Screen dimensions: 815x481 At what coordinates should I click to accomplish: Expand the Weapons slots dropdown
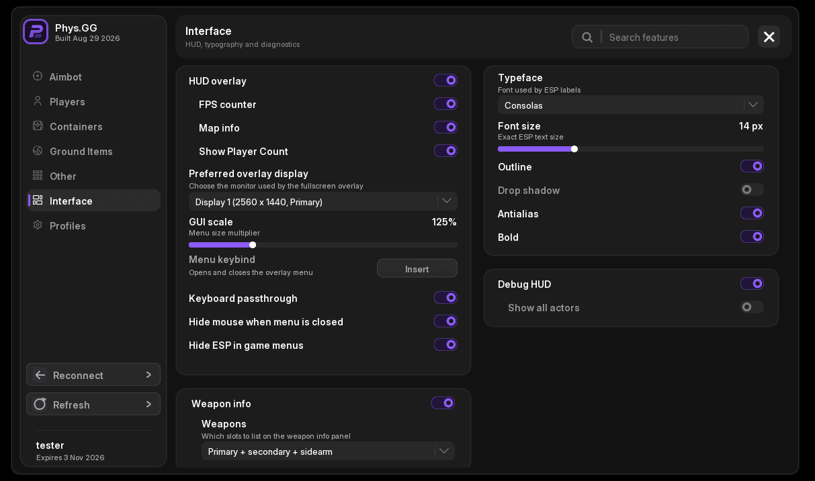click(328, 451)
